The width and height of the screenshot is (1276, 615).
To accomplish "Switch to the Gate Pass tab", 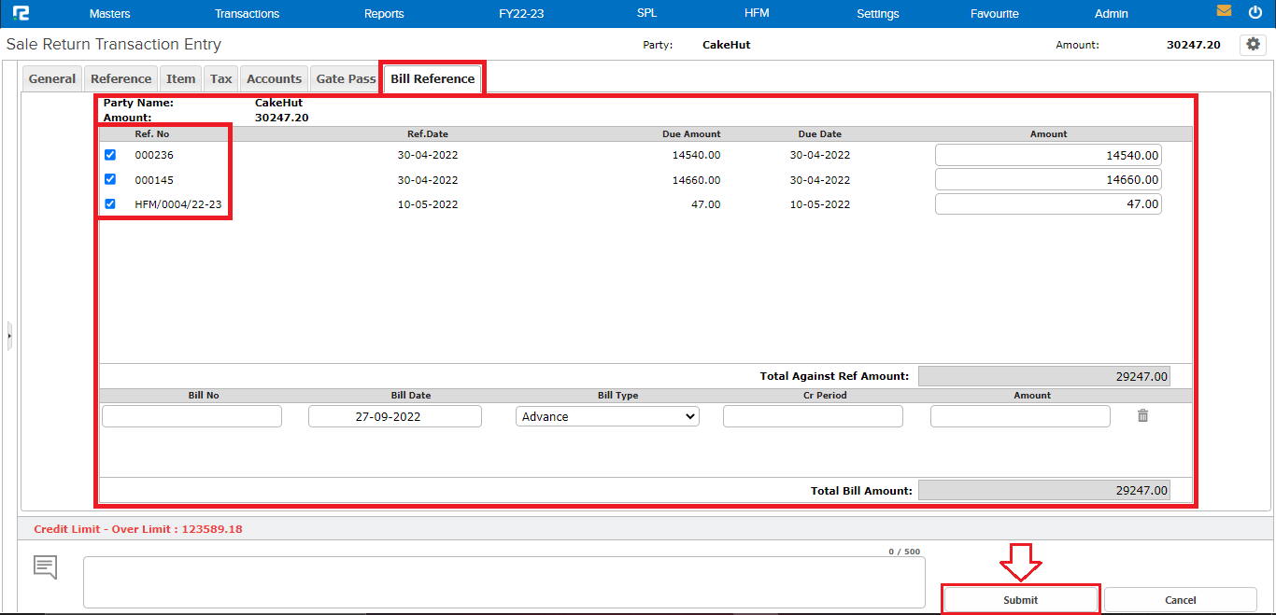I will click(x=346, y=79).
